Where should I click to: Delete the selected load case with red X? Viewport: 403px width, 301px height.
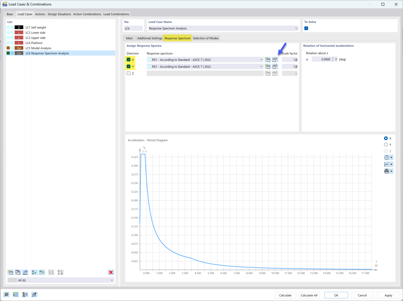coord(111,272)
